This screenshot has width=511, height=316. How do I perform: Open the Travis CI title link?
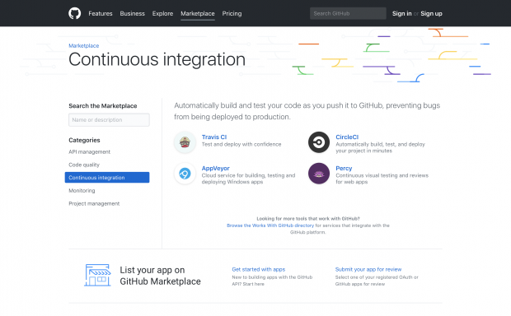pos(214,137)
